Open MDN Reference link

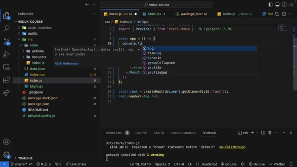(66, 64)
